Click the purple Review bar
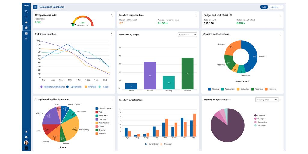Viewport: 308px width, 154px height. 150,75
